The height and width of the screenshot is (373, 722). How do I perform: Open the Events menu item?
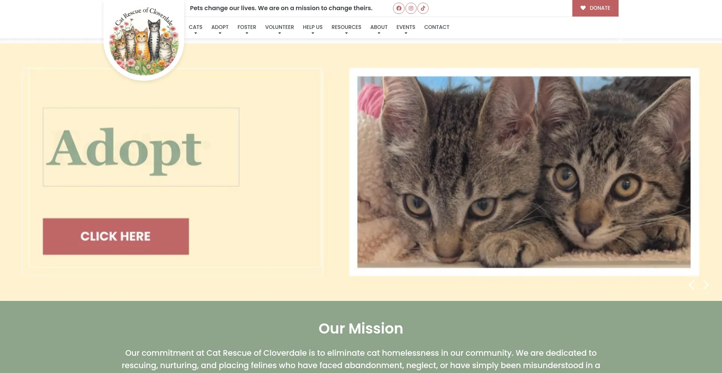406,29
